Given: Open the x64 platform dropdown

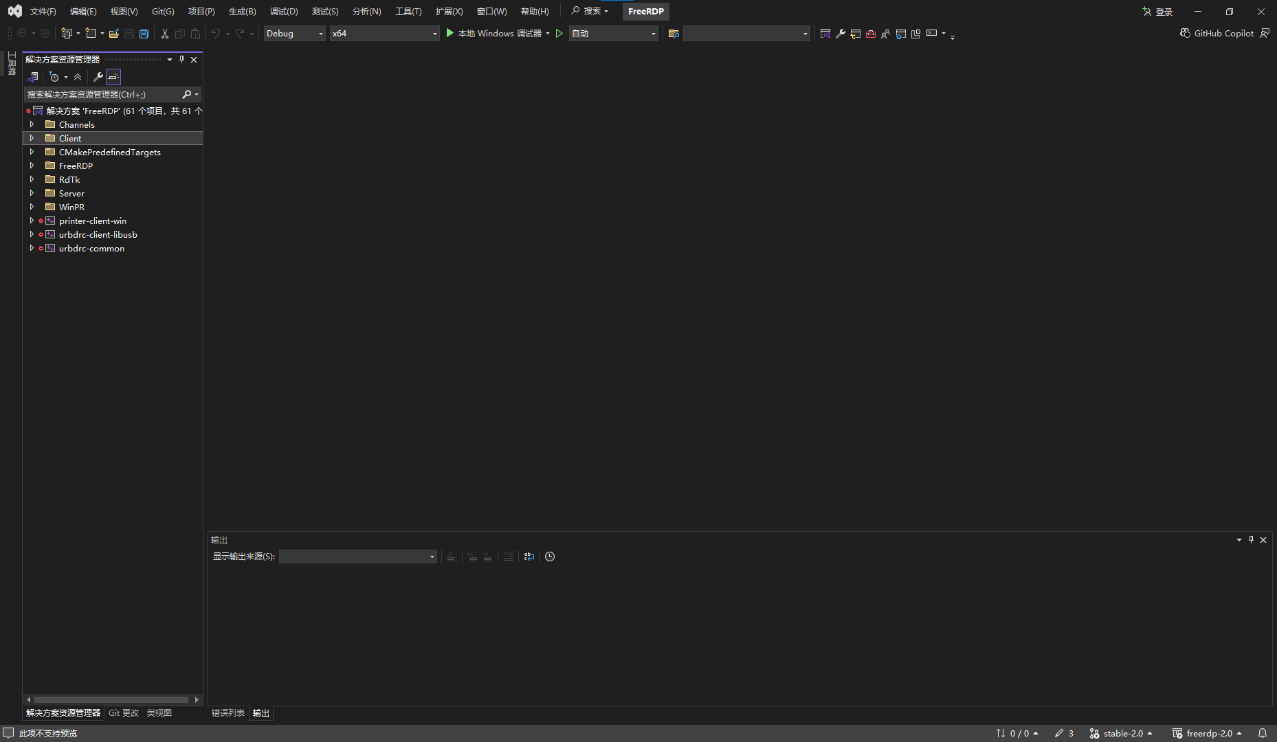Looking at the screenshot, I should click(x=384, y=34).
